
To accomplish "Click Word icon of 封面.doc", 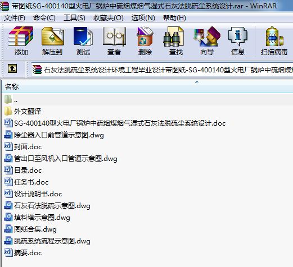I will pos(8,146).
